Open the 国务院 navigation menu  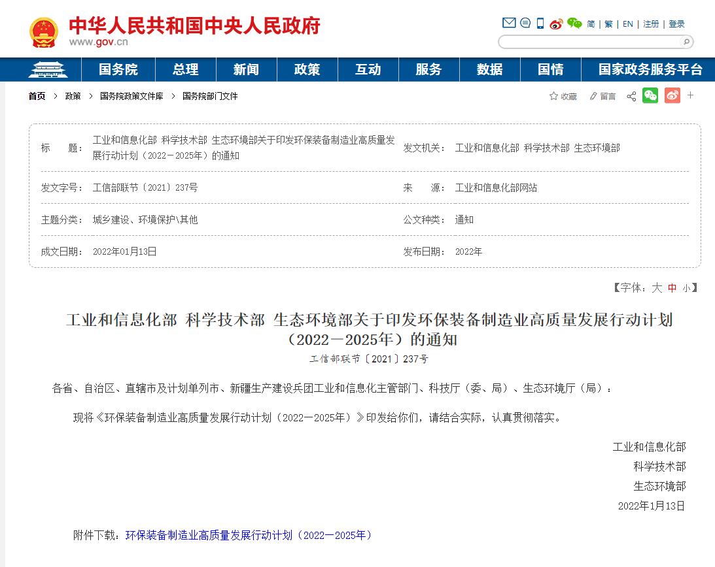click(x=118, y=70)
